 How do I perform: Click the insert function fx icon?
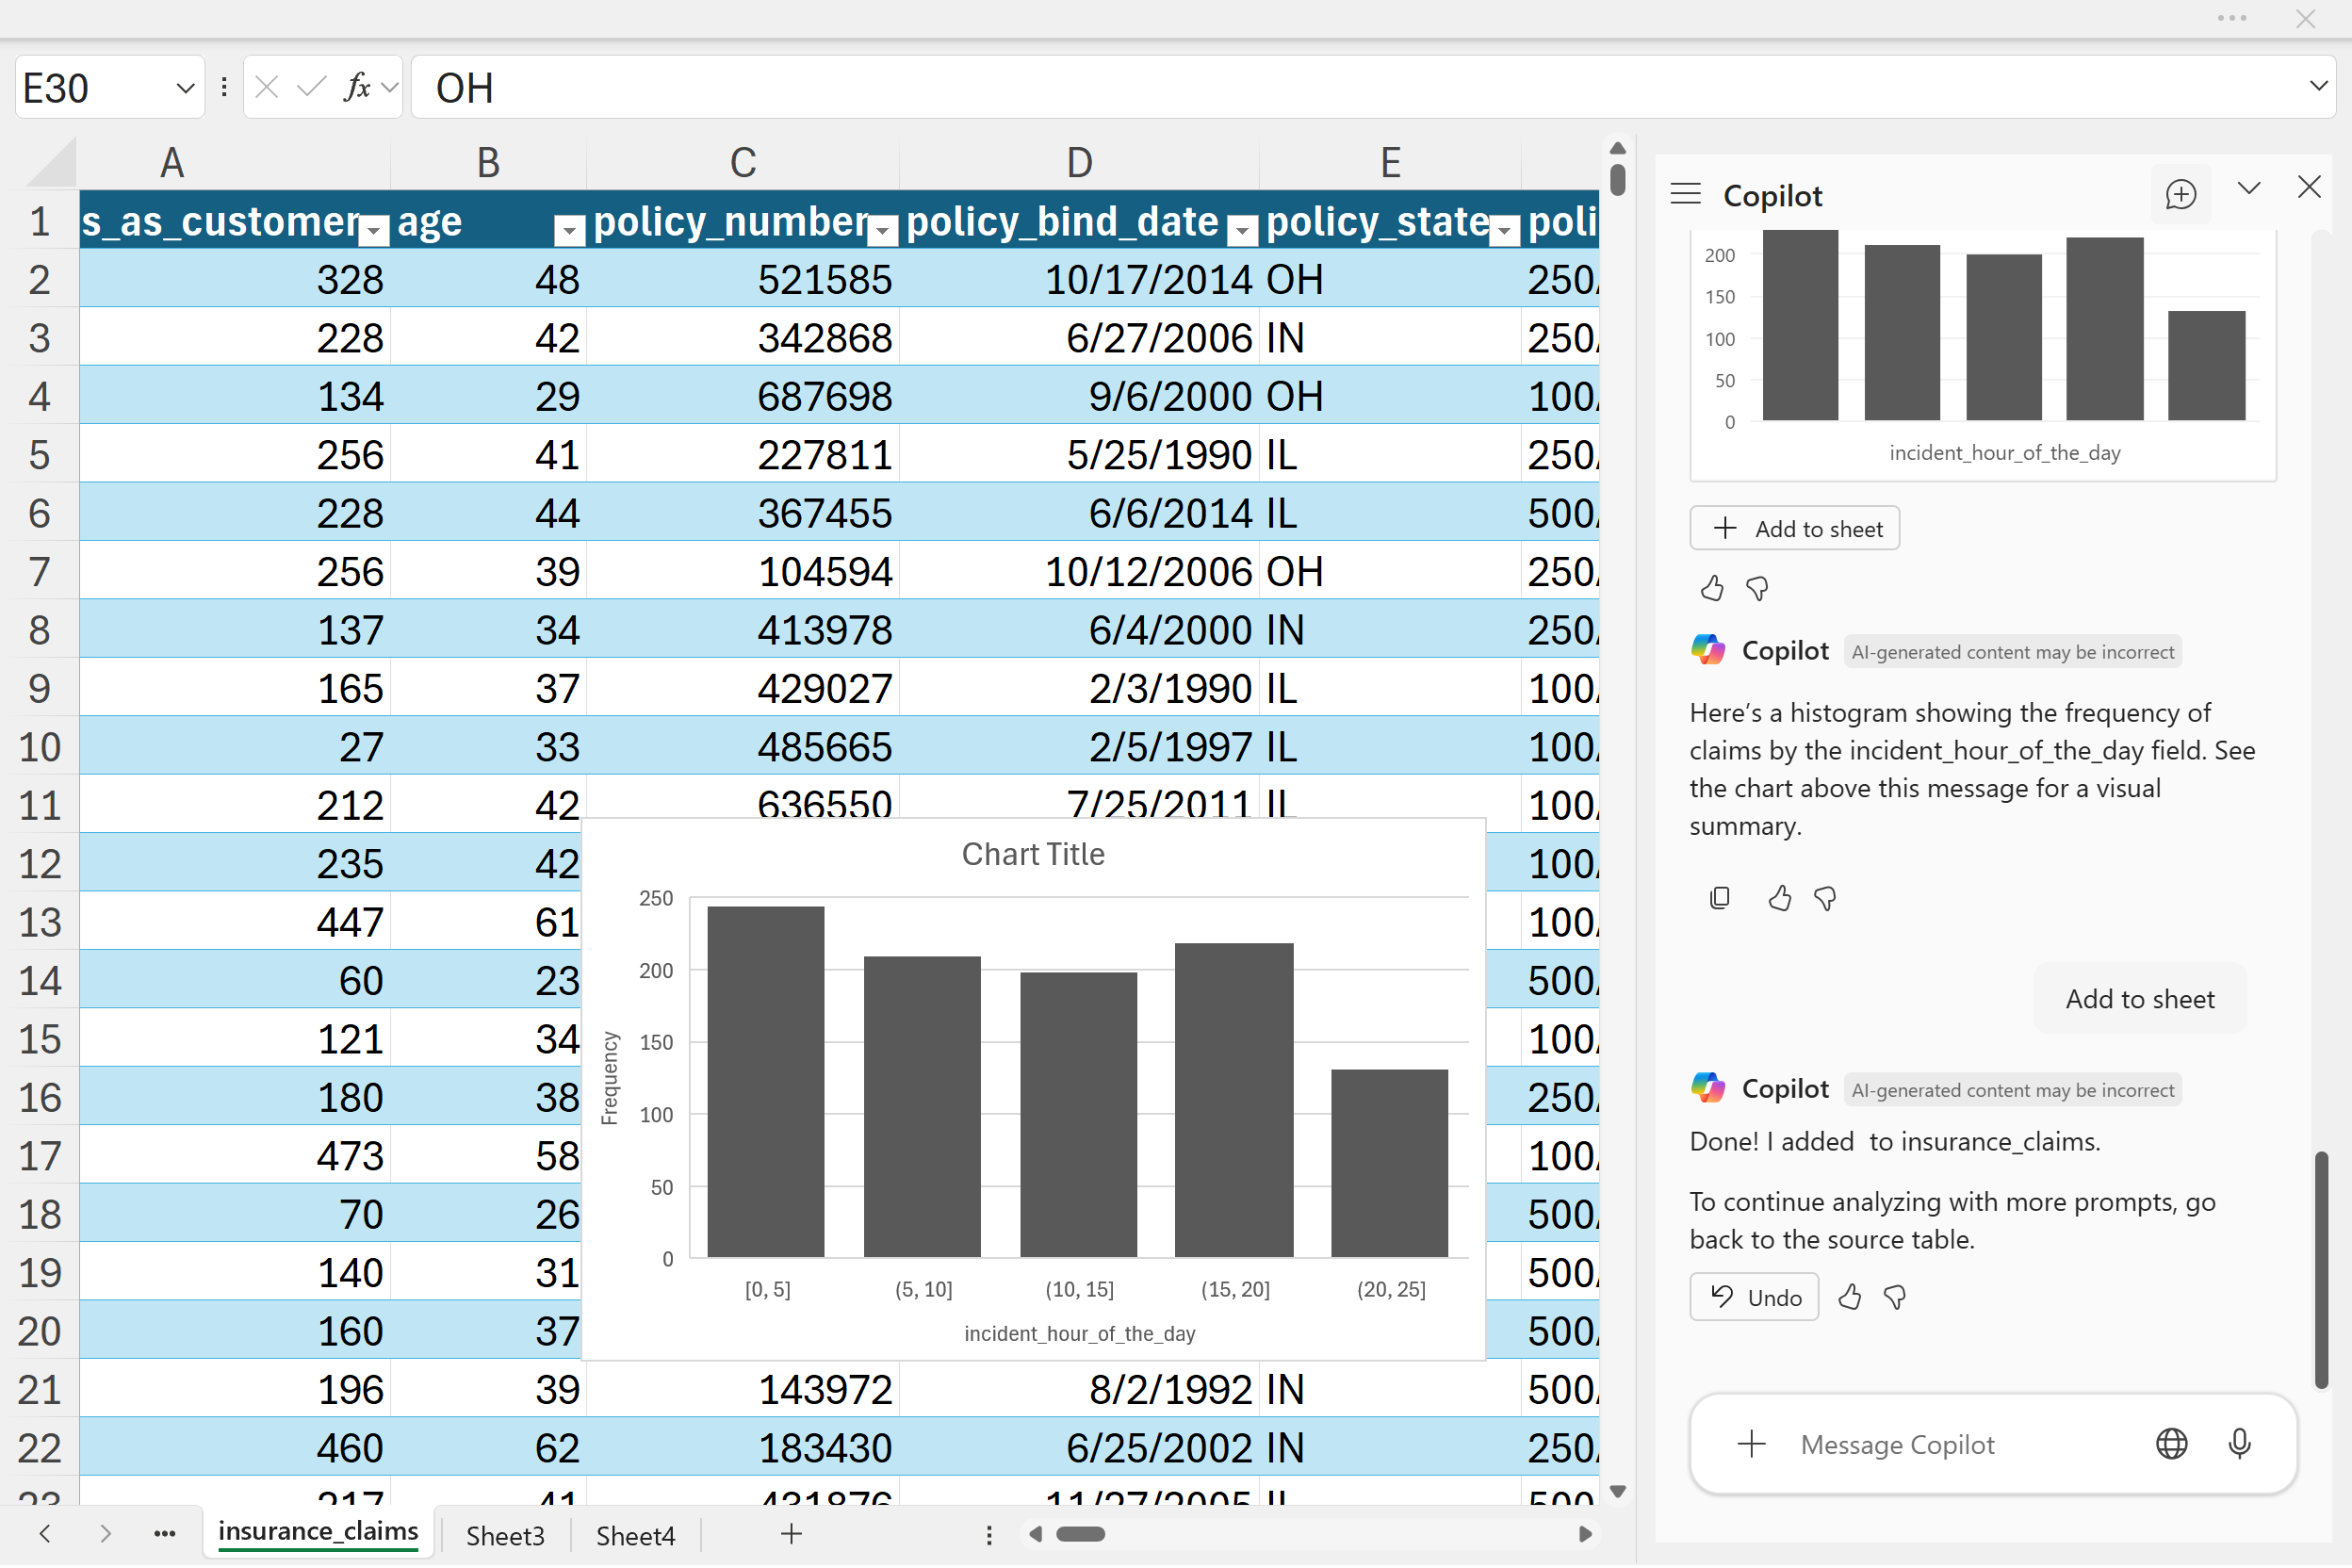point(357,88)
